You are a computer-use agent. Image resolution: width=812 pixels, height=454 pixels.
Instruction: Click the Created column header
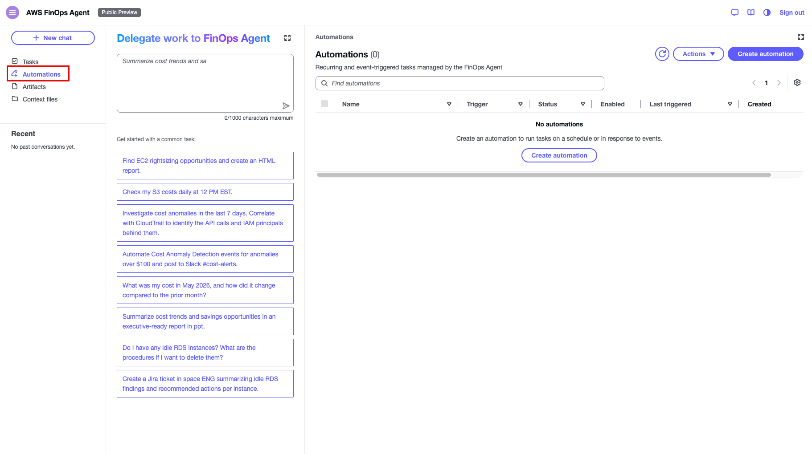coord(759,104)
